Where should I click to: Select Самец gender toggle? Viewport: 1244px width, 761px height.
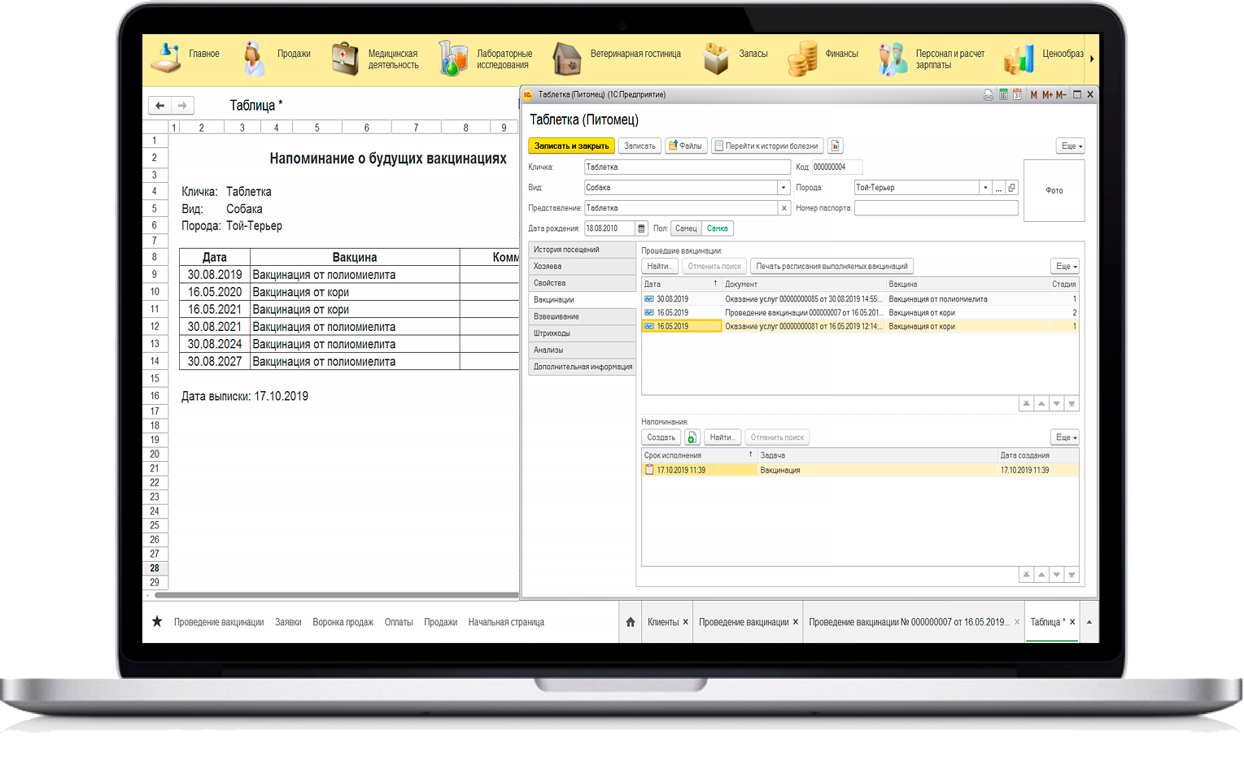pos(686,228)
